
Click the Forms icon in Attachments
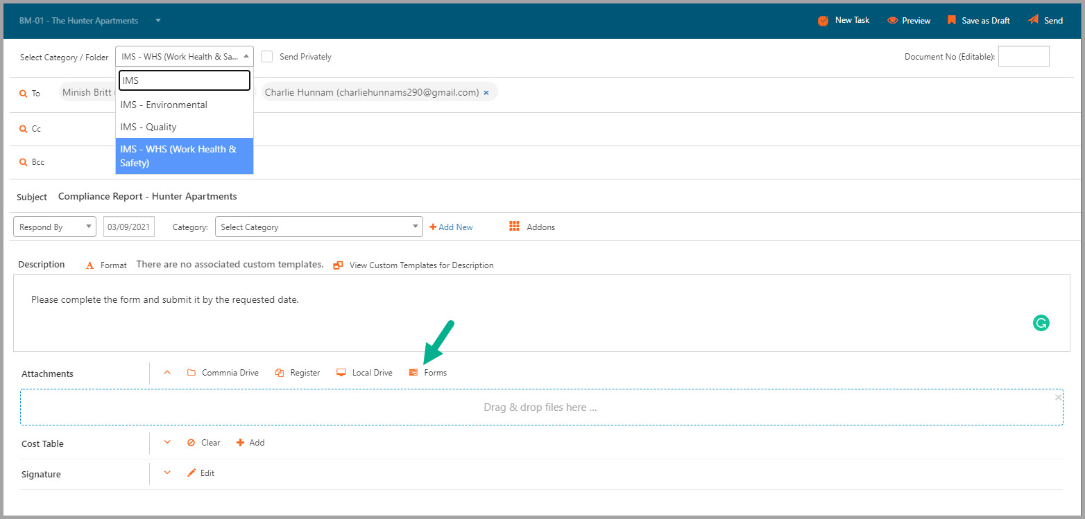click(413, 373)
